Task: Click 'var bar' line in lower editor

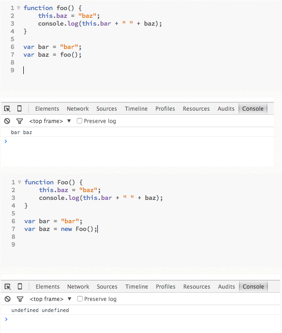Action: click(53, 221)
